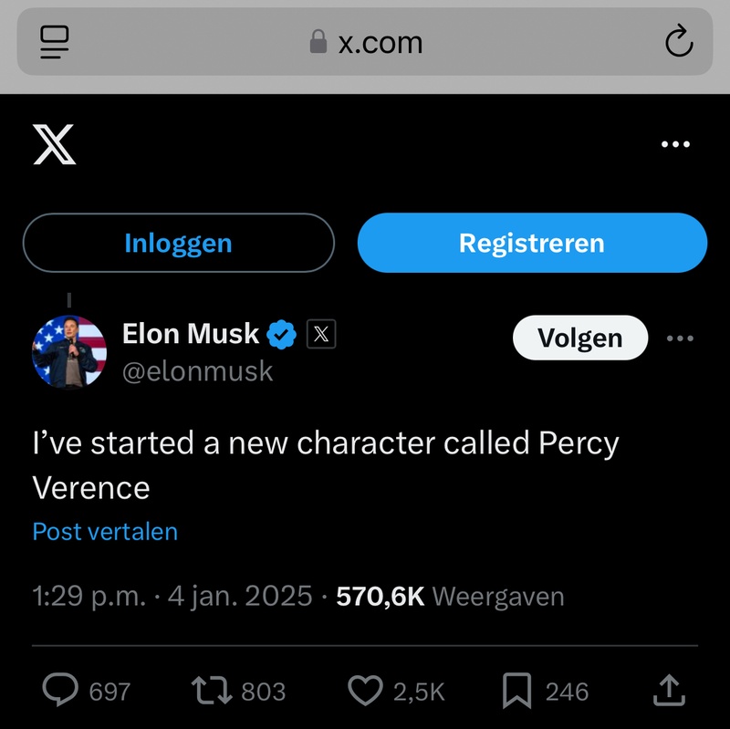Screen dimensions: 730x729
Task: Click the blue verified checkmark badge
Action: point(281,335)
